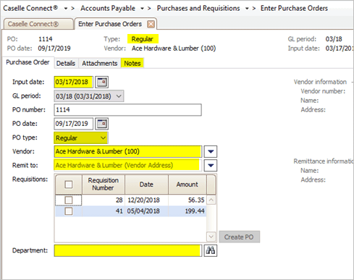354x280 pixels.
Task: Open Vendor lookup dropdown arrow
Action: 211,151
